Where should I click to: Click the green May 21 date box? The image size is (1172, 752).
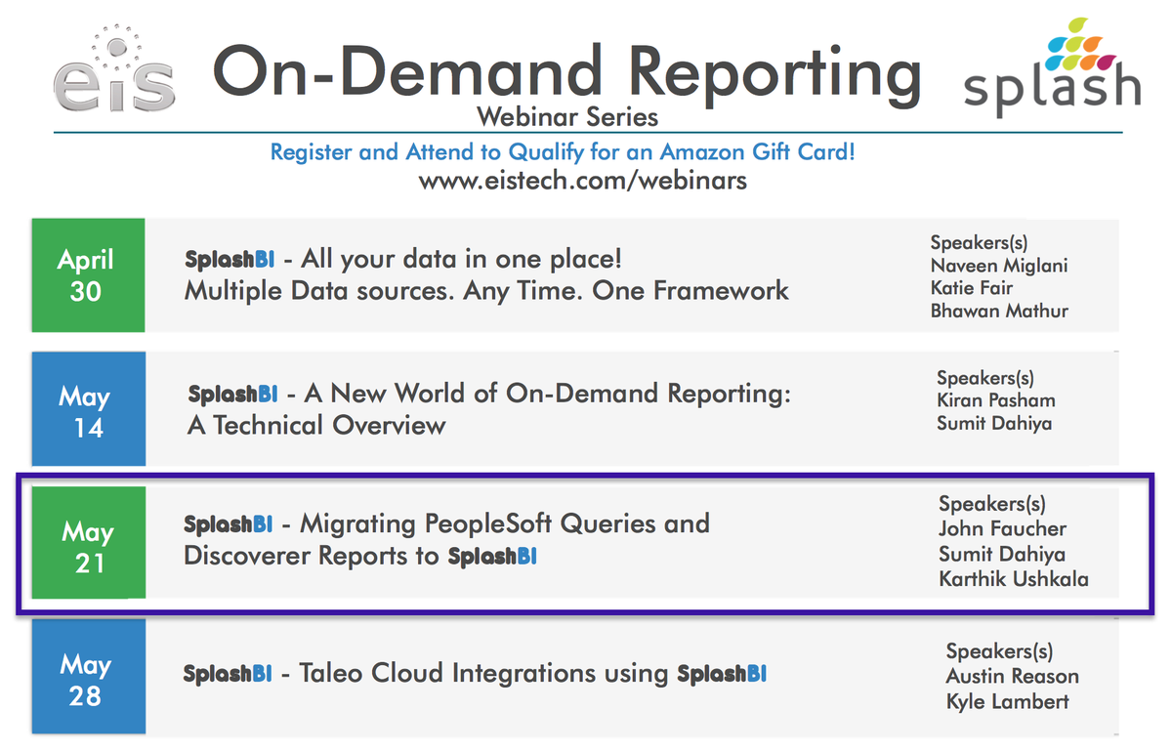click(x=88, y=543)
